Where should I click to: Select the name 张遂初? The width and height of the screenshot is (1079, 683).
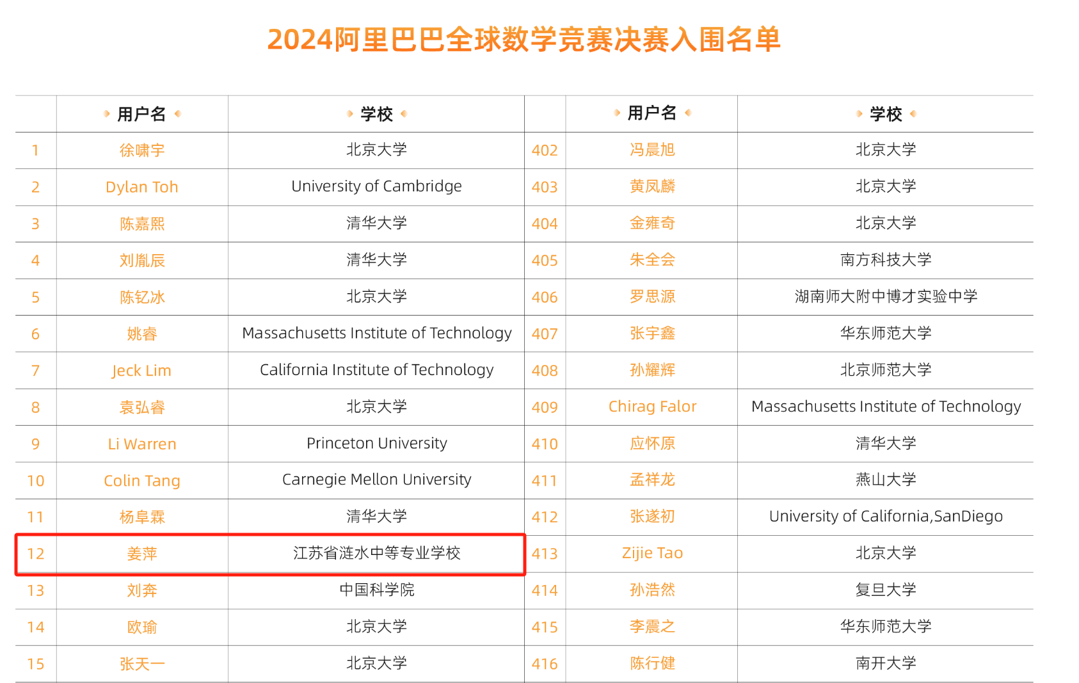click(x=652, y=517)
